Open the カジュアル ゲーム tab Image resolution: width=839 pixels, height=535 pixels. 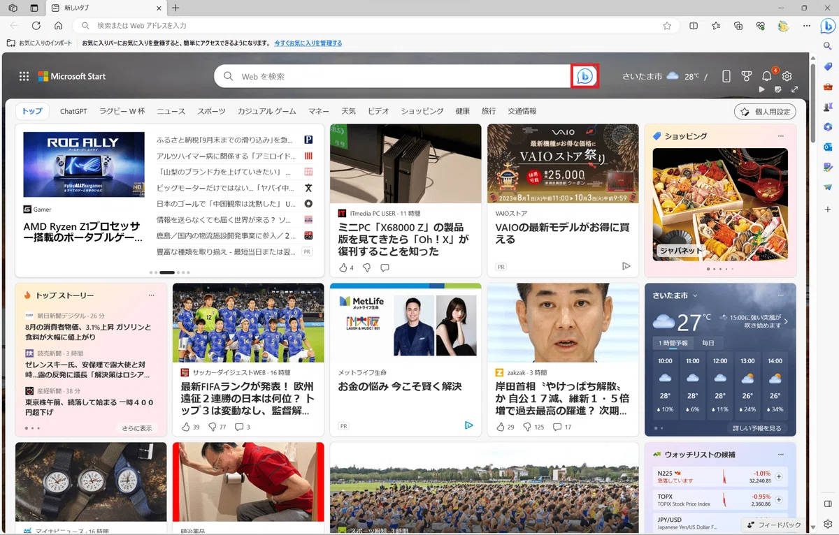pyautogui.click(x=267, y=111)
